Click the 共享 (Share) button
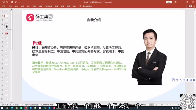 click(x=190, y=6)
